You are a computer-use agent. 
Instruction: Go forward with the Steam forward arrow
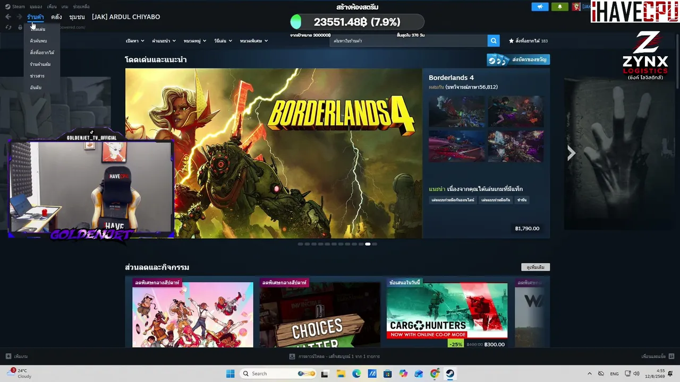click(20, 17)
